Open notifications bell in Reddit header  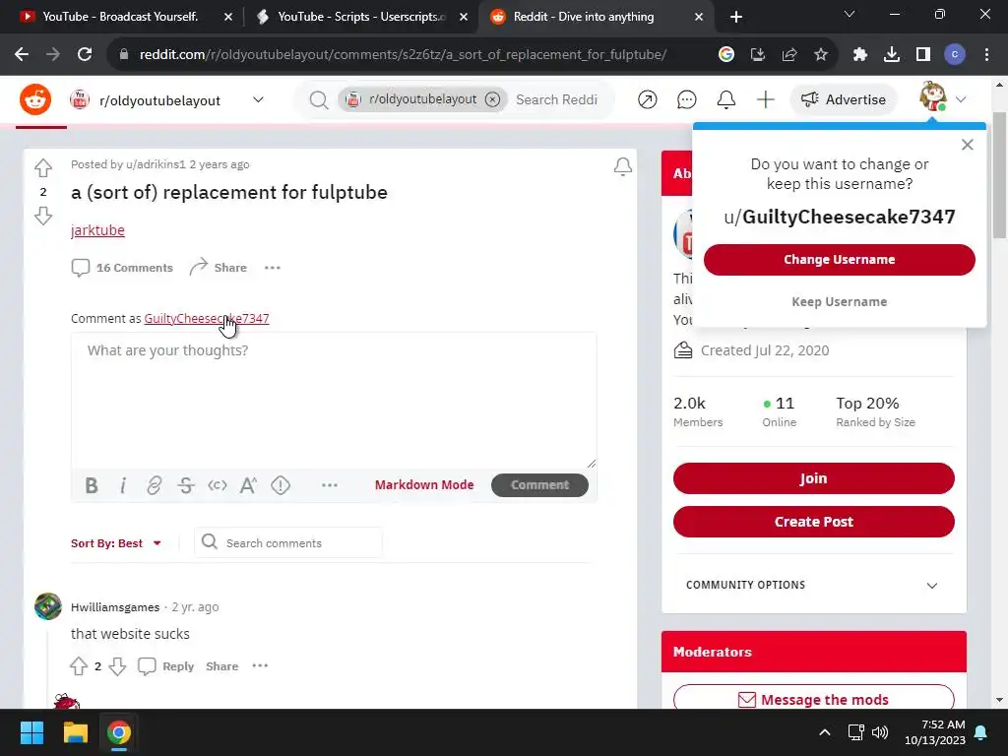[725, 99]
